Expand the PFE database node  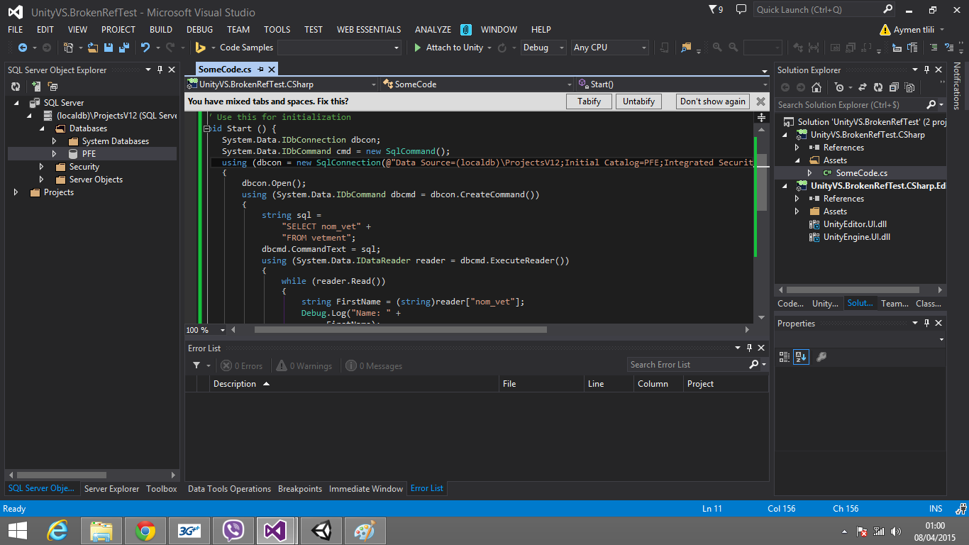click(x=54, y=154)
